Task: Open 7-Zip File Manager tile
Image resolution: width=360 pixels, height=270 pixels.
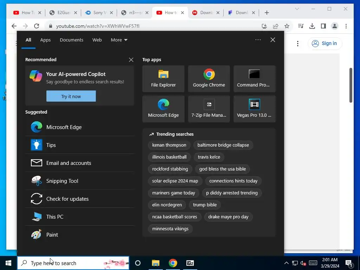Action: [209, 109]
